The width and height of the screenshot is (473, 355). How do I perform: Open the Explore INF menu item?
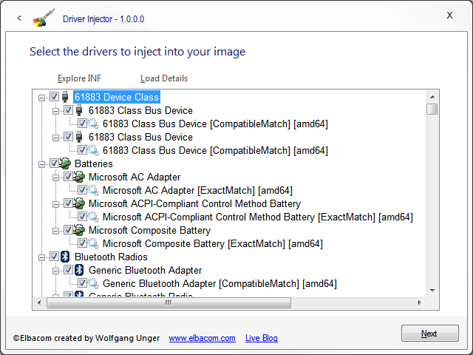(79, 78)
